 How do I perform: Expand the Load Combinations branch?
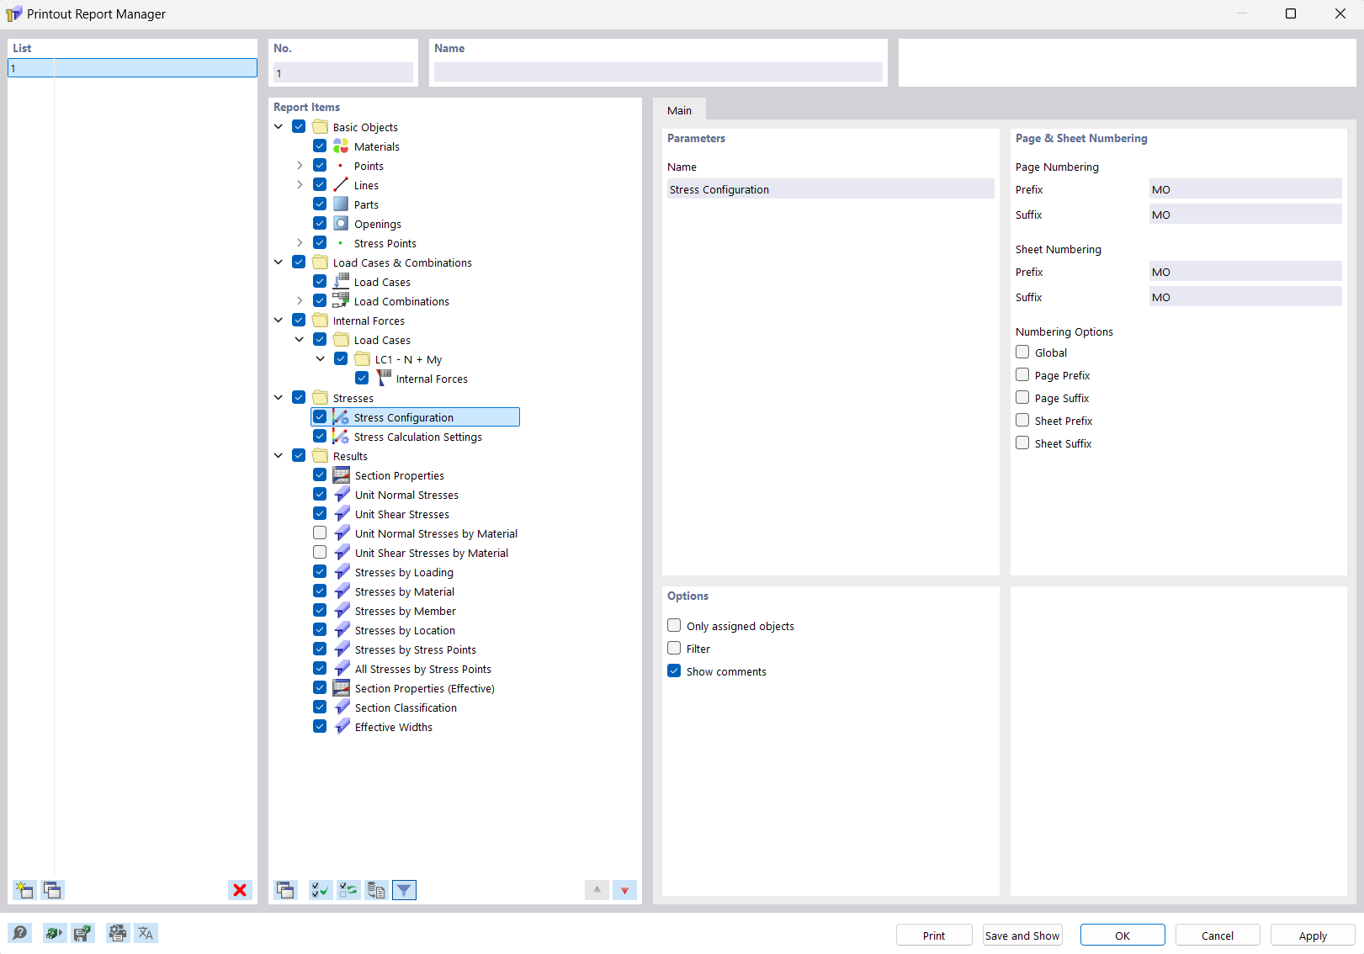click(x=300, y=300)
